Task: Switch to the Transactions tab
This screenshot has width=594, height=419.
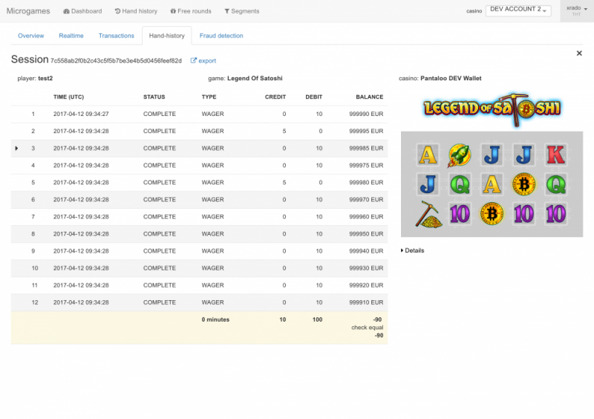Action: tap(117, 36)
